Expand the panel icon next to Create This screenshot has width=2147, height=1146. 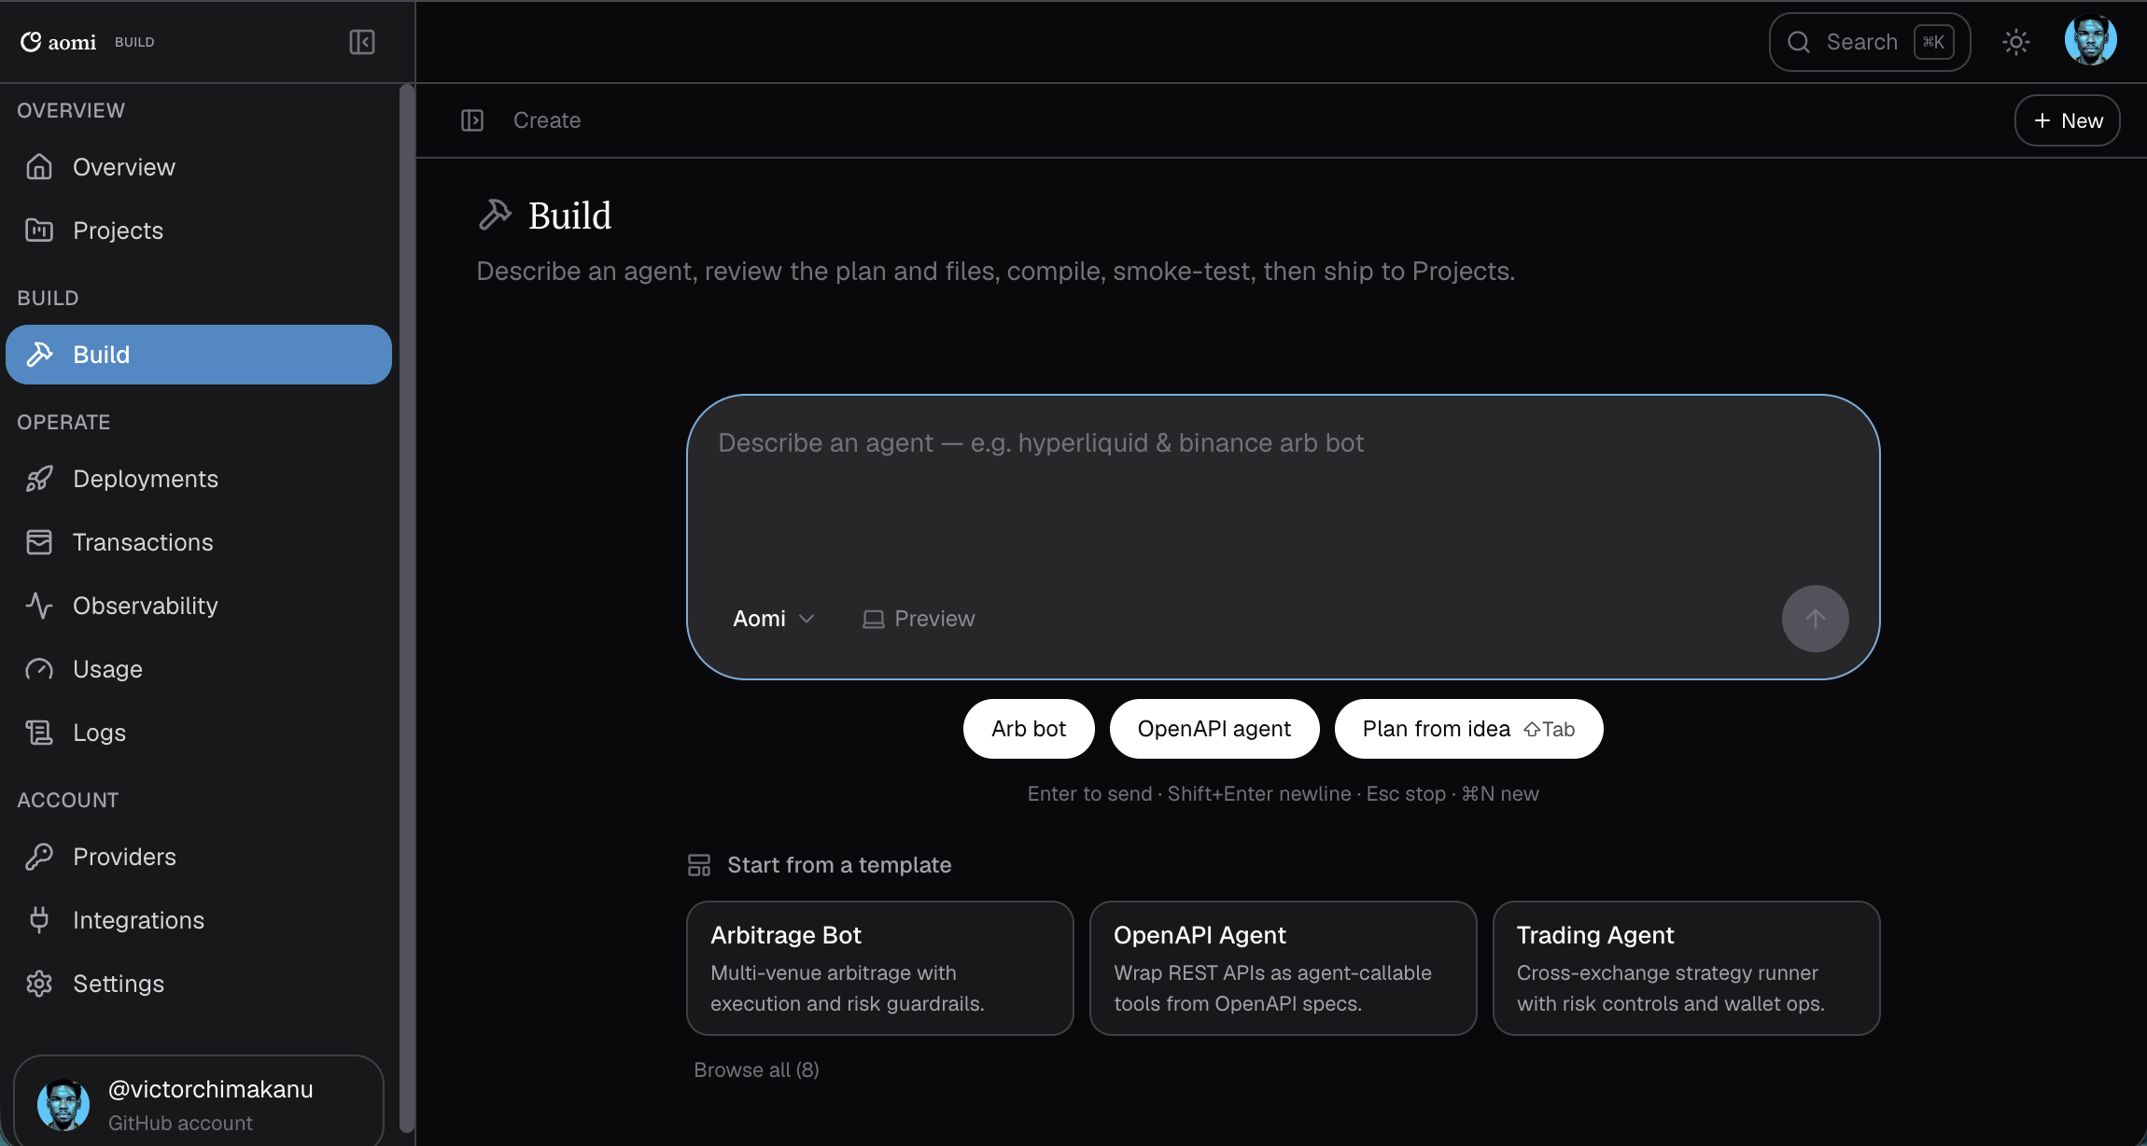[x=472, y=120]
